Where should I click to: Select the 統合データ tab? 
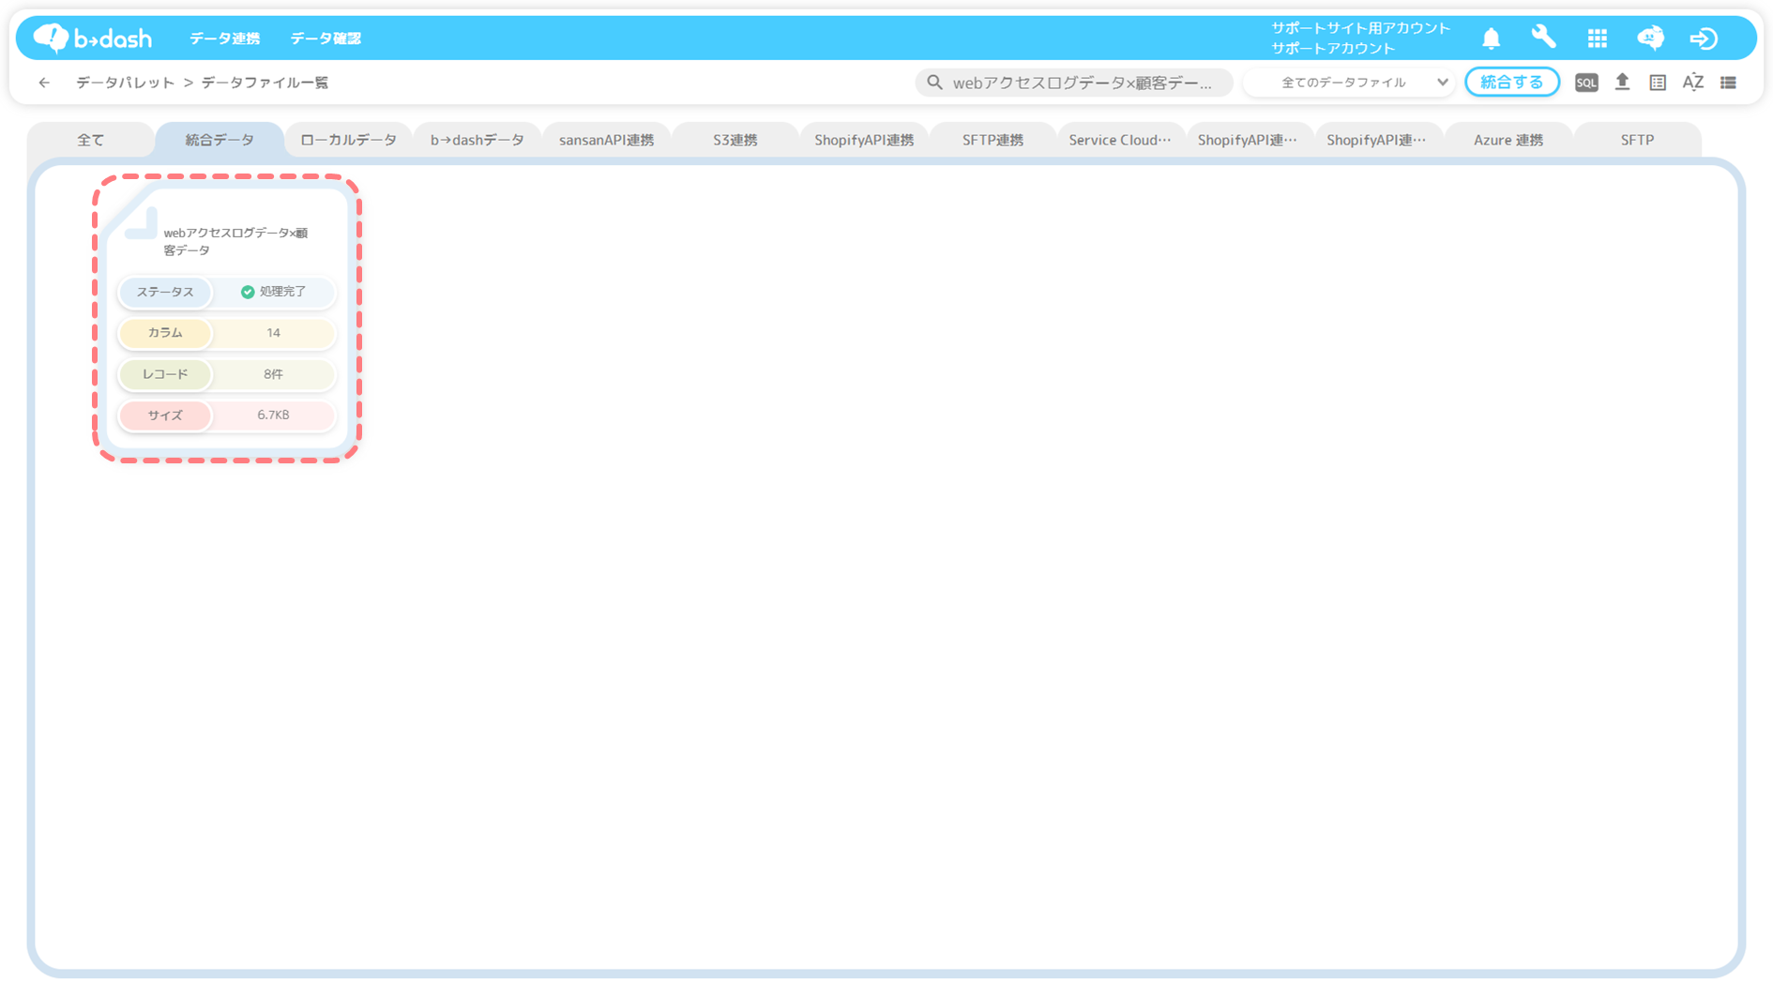(x=220, y=140)
